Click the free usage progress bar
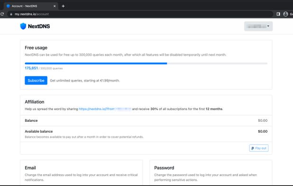Image resolution: width=293 pixels, height=186 pixels. tap(146, 63)
